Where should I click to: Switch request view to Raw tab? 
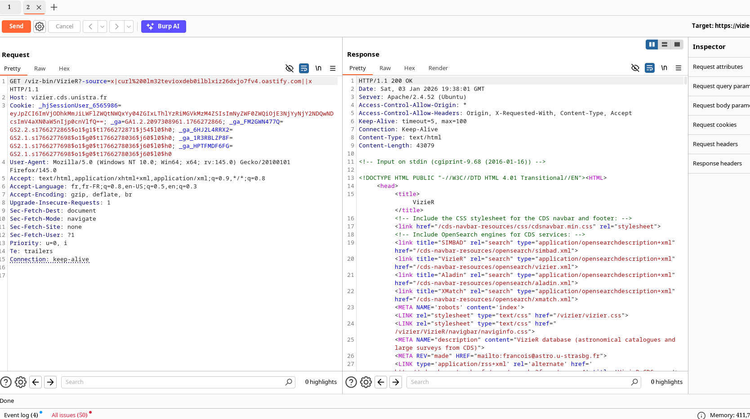click(40, 69)
